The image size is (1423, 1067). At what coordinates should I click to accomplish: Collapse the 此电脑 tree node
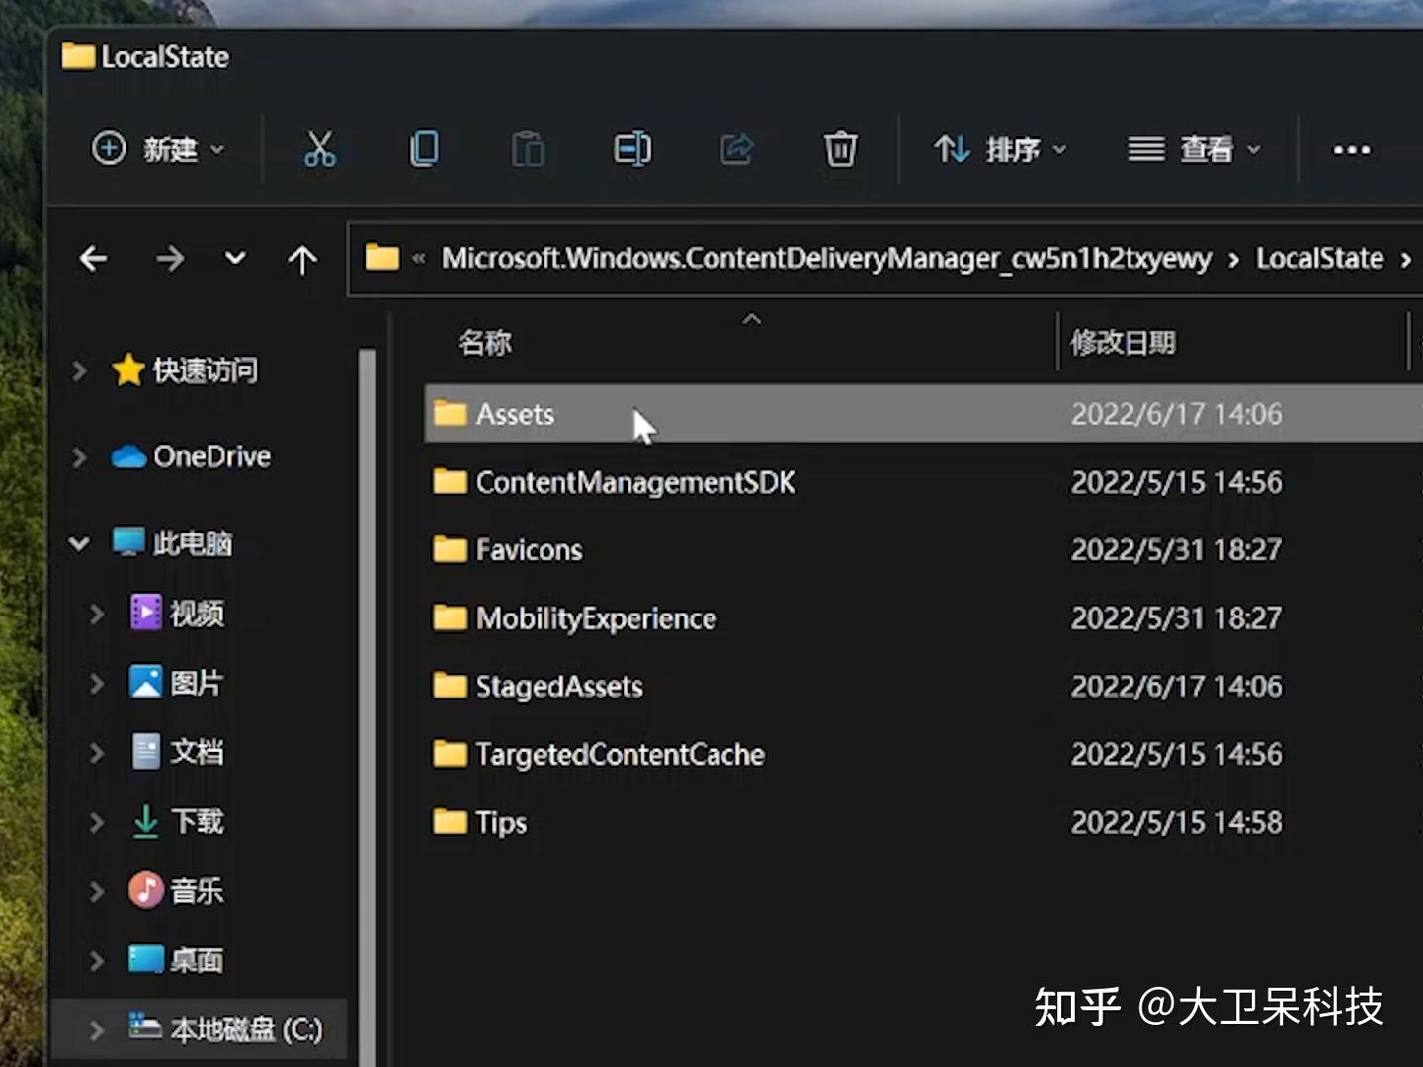(80, 543)
